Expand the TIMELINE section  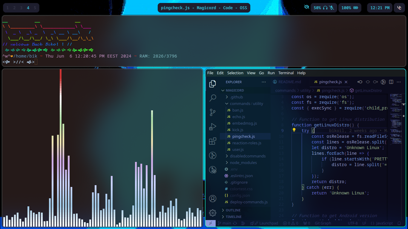(x=245, y=217)
